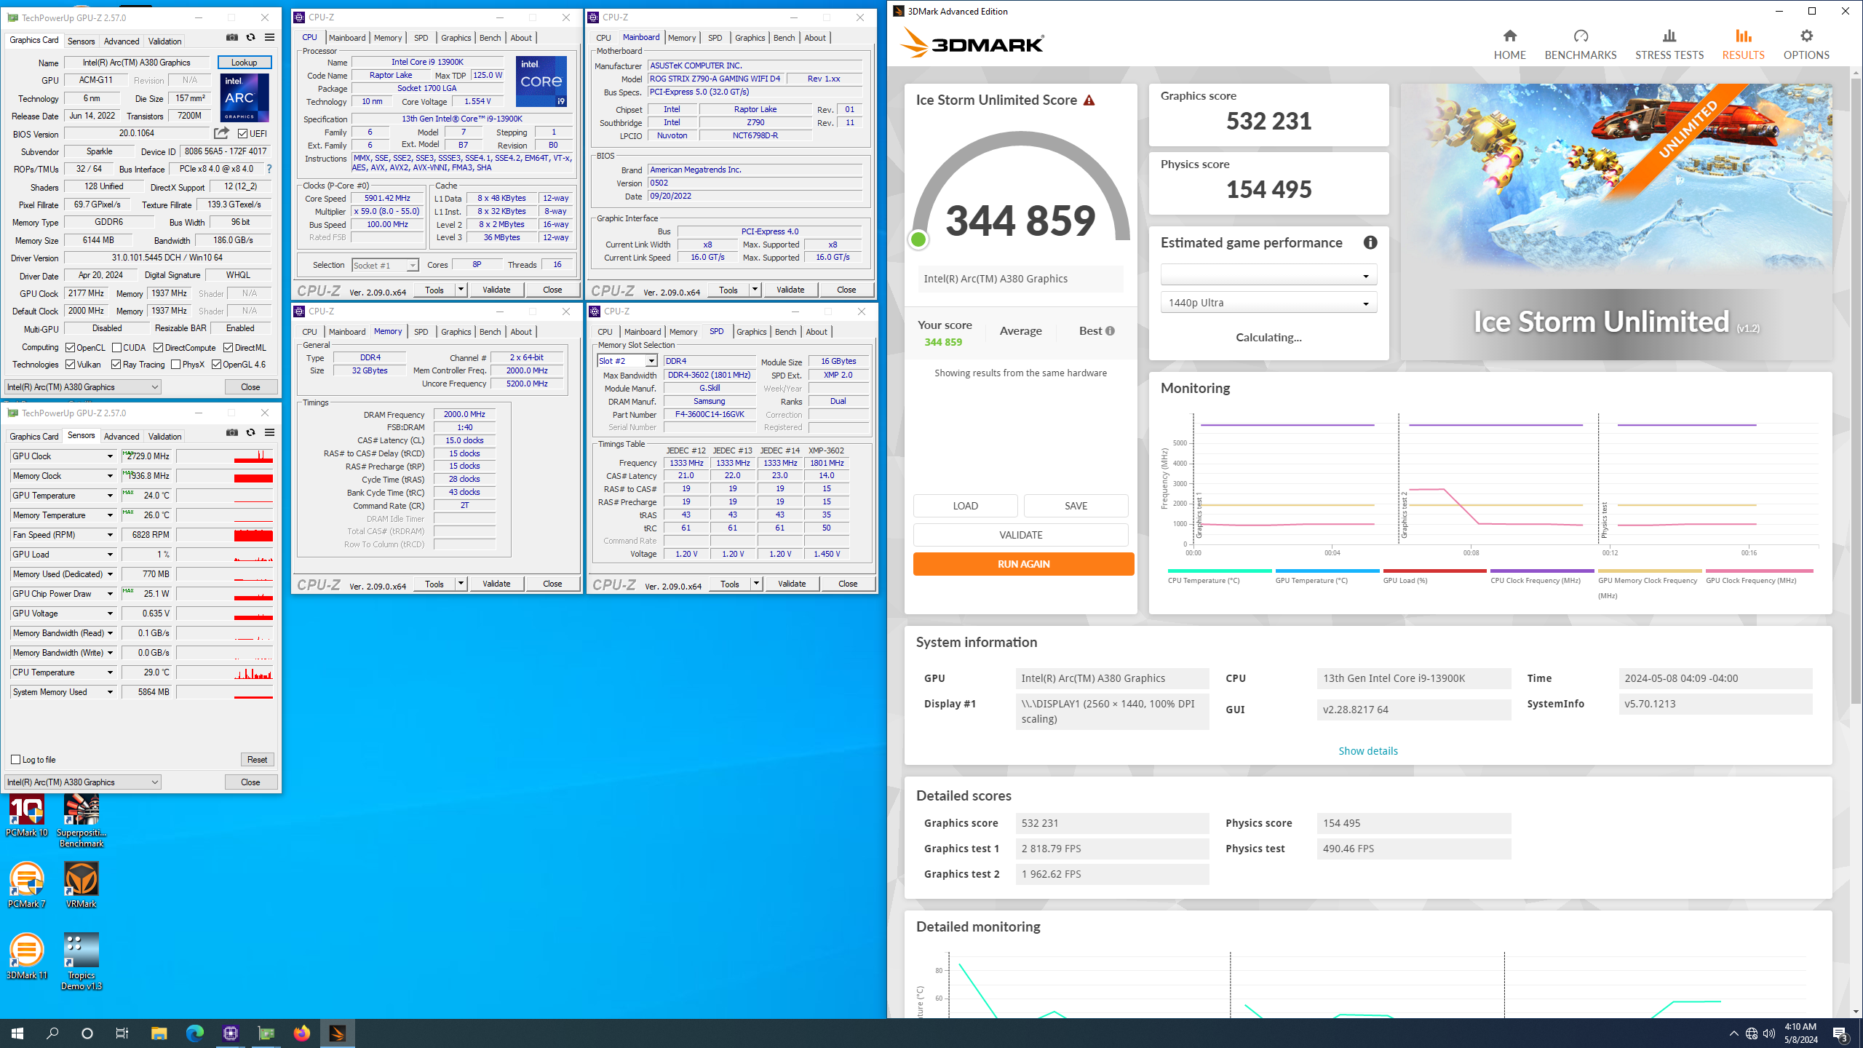Click Ice Storm Unlimited preview image
Image resolution: width=1863 pixels, height=1048 pixels.
[x=1616, y=222]
